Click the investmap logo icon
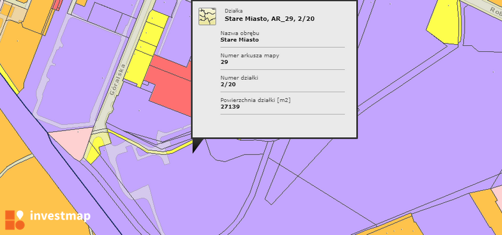This screenshot has width=502, height=235. point(15,219)
